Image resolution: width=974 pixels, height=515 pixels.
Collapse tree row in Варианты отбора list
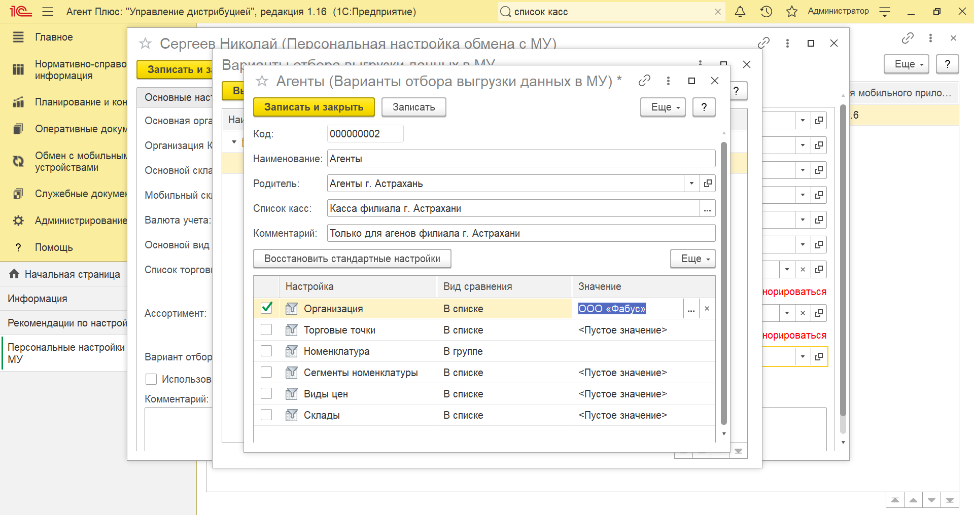click(x=234, y=142)
